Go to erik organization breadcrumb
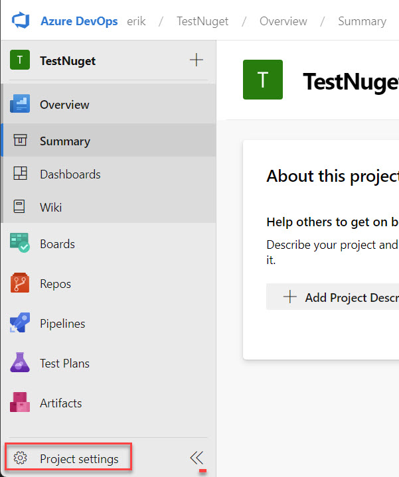399x477 pixels. click(x=136, y=21)
